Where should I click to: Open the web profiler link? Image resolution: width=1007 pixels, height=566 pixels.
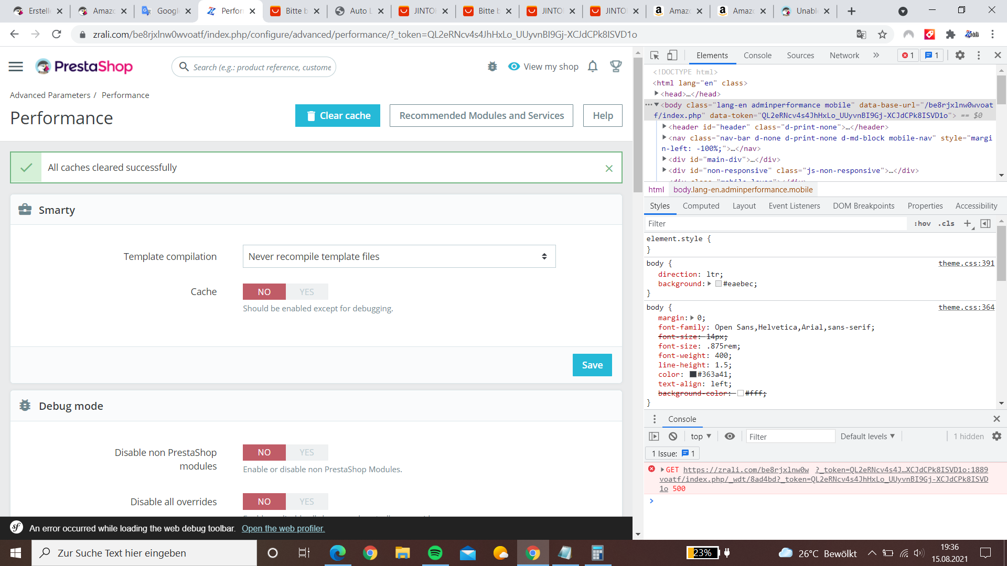tap(283, 528)
